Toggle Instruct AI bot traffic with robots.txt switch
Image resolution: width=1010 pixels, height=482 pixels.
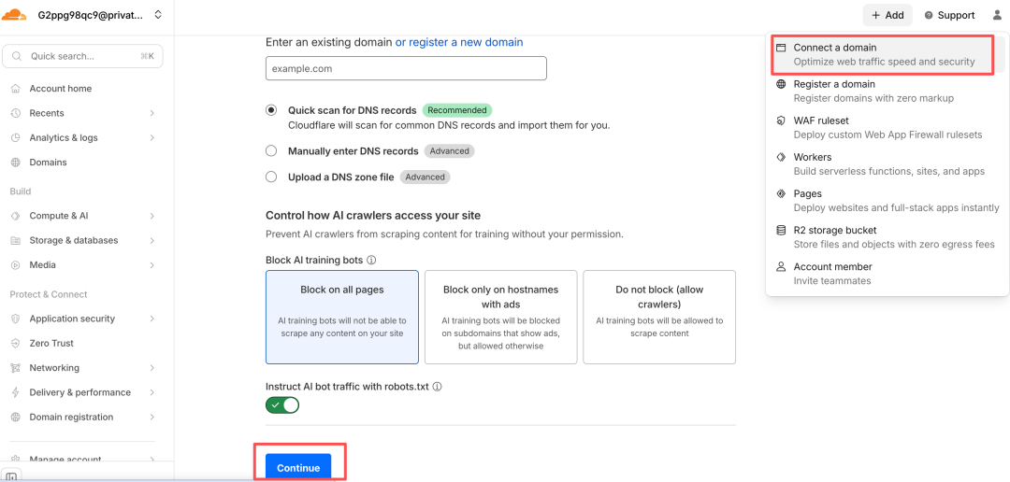282,405
